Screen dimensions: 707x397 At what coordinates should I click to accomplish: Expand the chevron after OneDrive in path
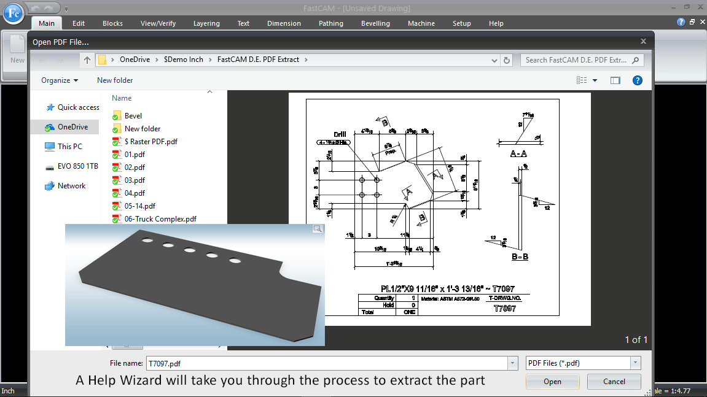coord(157,60)
